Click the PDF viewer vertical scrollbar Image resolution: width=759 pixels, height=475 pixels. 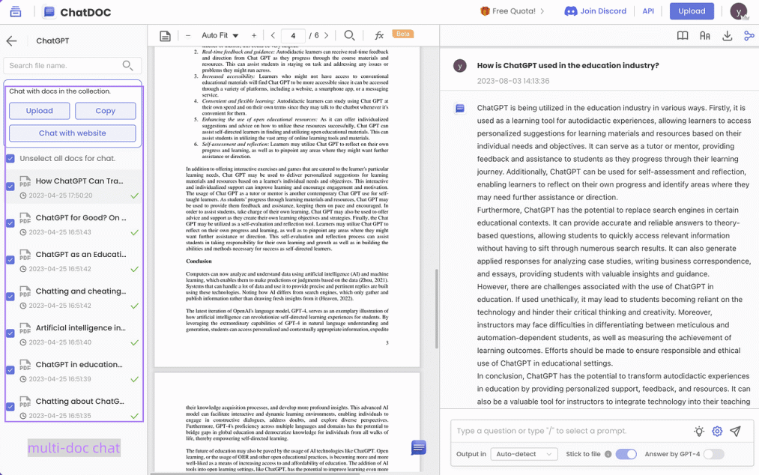(437, 309)
